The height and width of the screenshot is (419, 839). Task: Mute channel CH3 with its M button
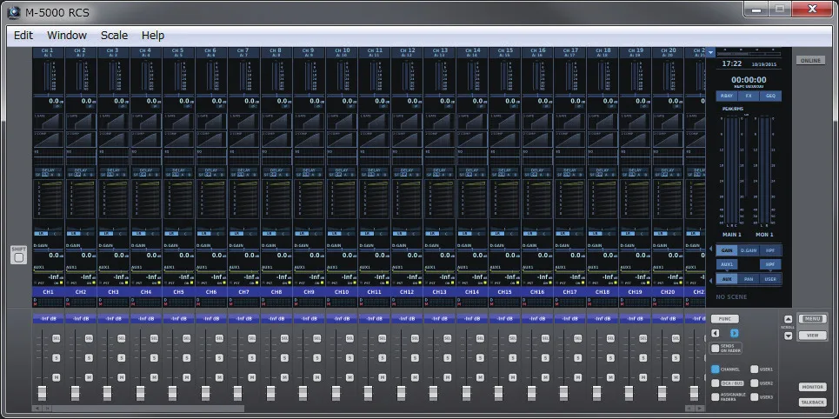pos(122,377)
